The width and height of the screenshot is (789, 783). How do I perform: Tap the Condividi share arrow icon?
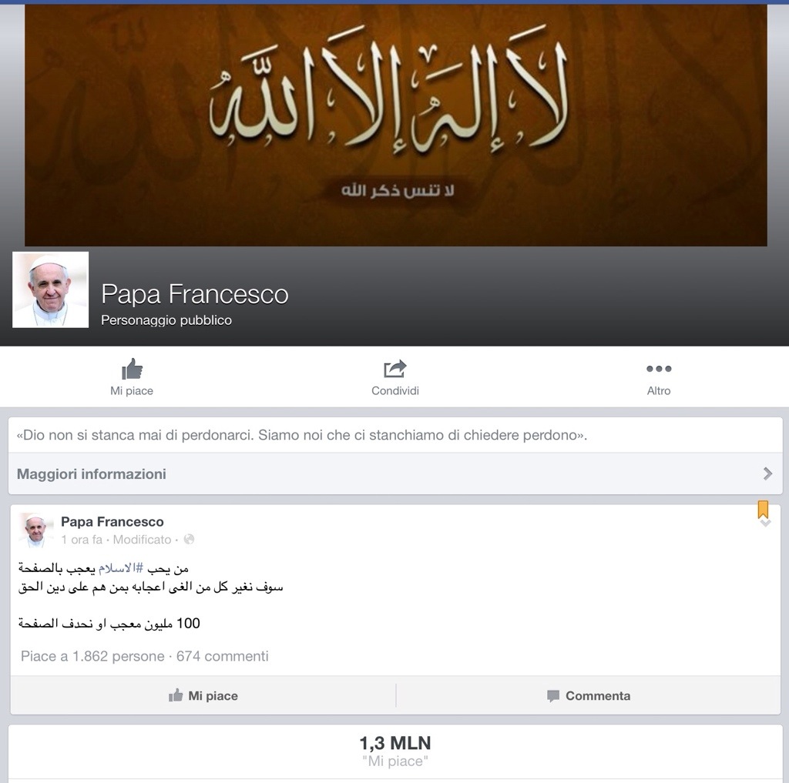(x=395, y=369)
